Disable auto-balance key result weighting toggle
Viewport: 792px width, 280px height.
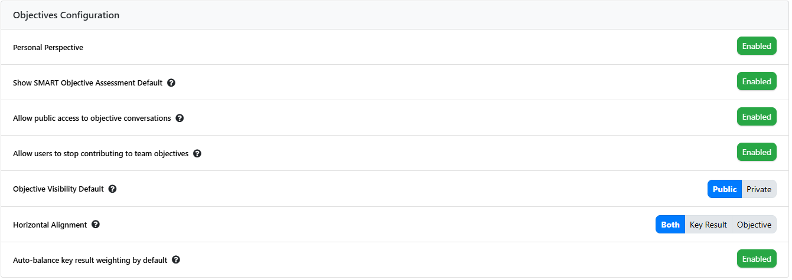pyautogui.click(x=756, y=259)
